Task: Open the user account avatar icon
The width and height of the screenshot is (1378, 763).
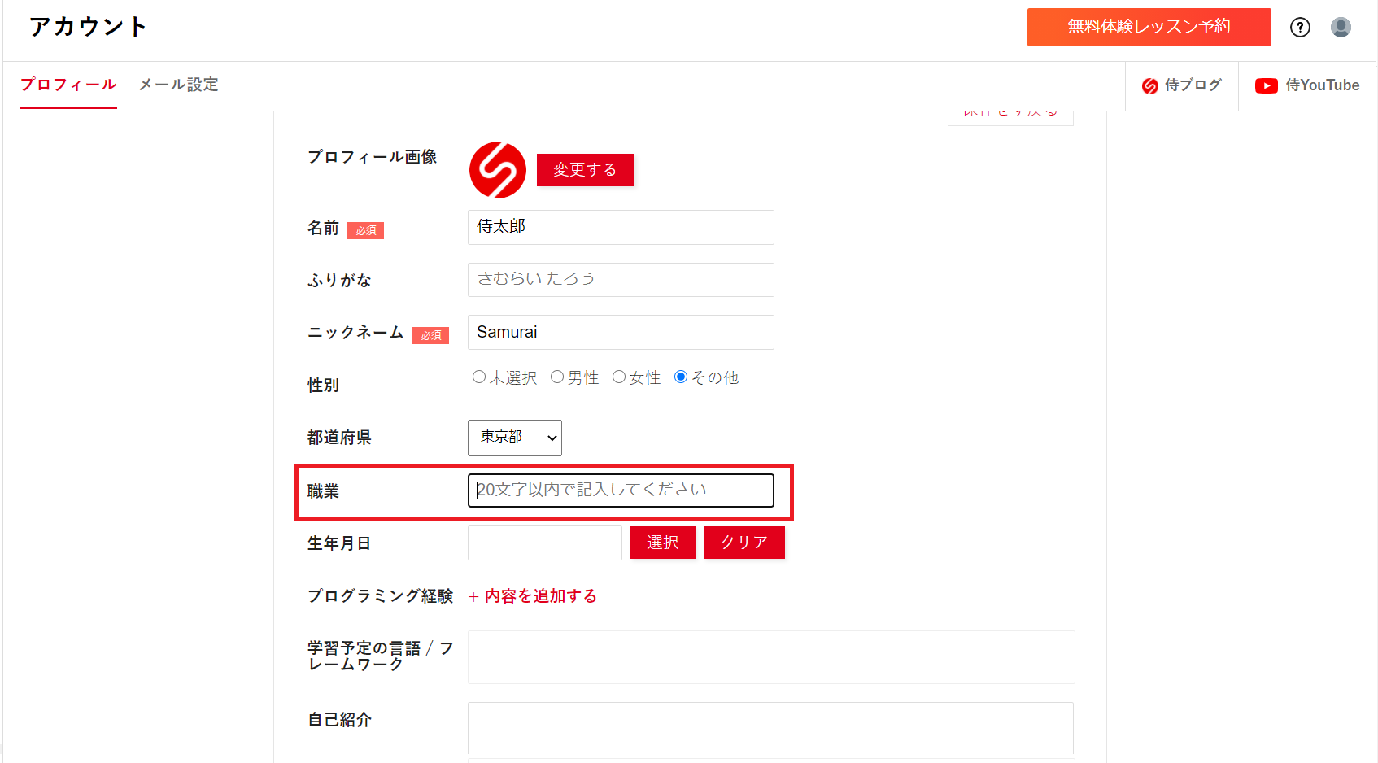Action: 1341,28
